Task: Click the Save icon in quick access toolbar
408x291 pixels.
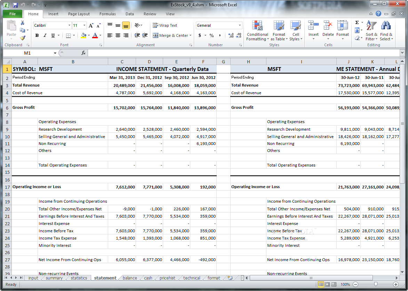Action: tap(15, 5)
